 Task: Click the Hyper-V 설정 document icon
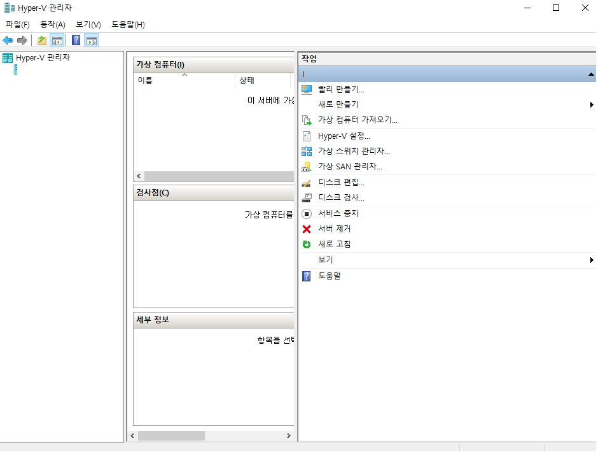click(307, 136)
